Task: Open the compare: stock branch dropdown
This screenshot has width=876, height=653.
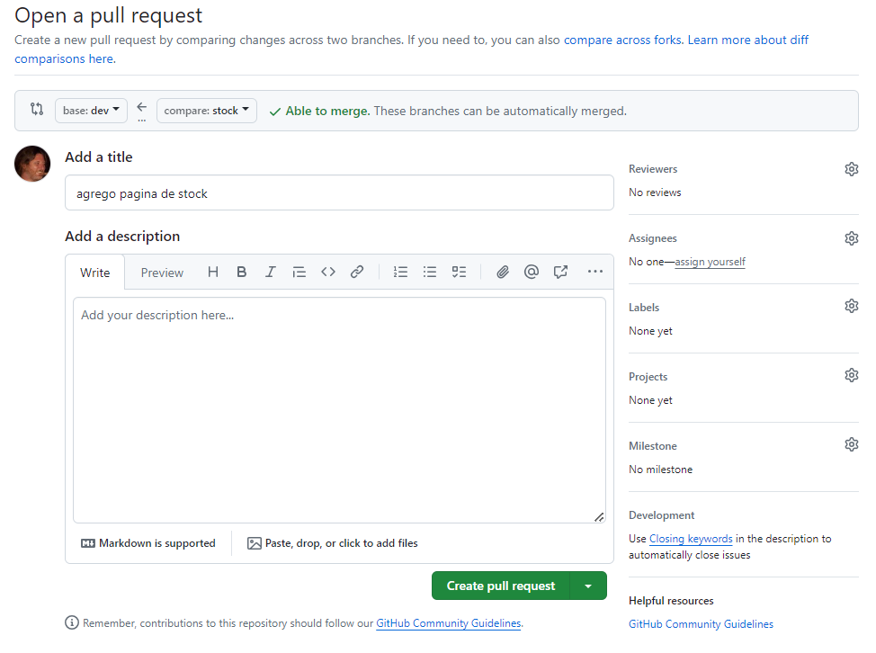Action: (207, 111)
